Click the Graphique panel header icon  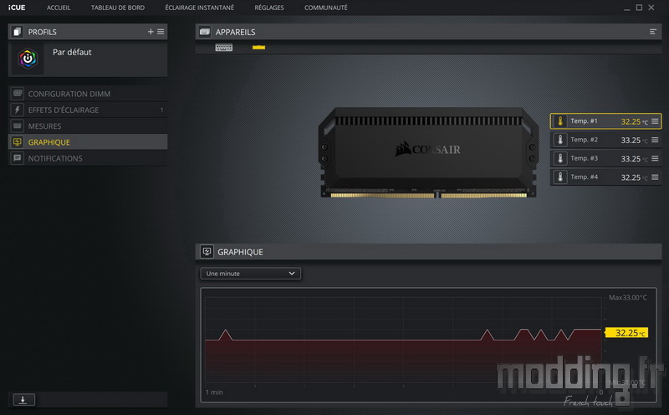[x=207, y=252]
